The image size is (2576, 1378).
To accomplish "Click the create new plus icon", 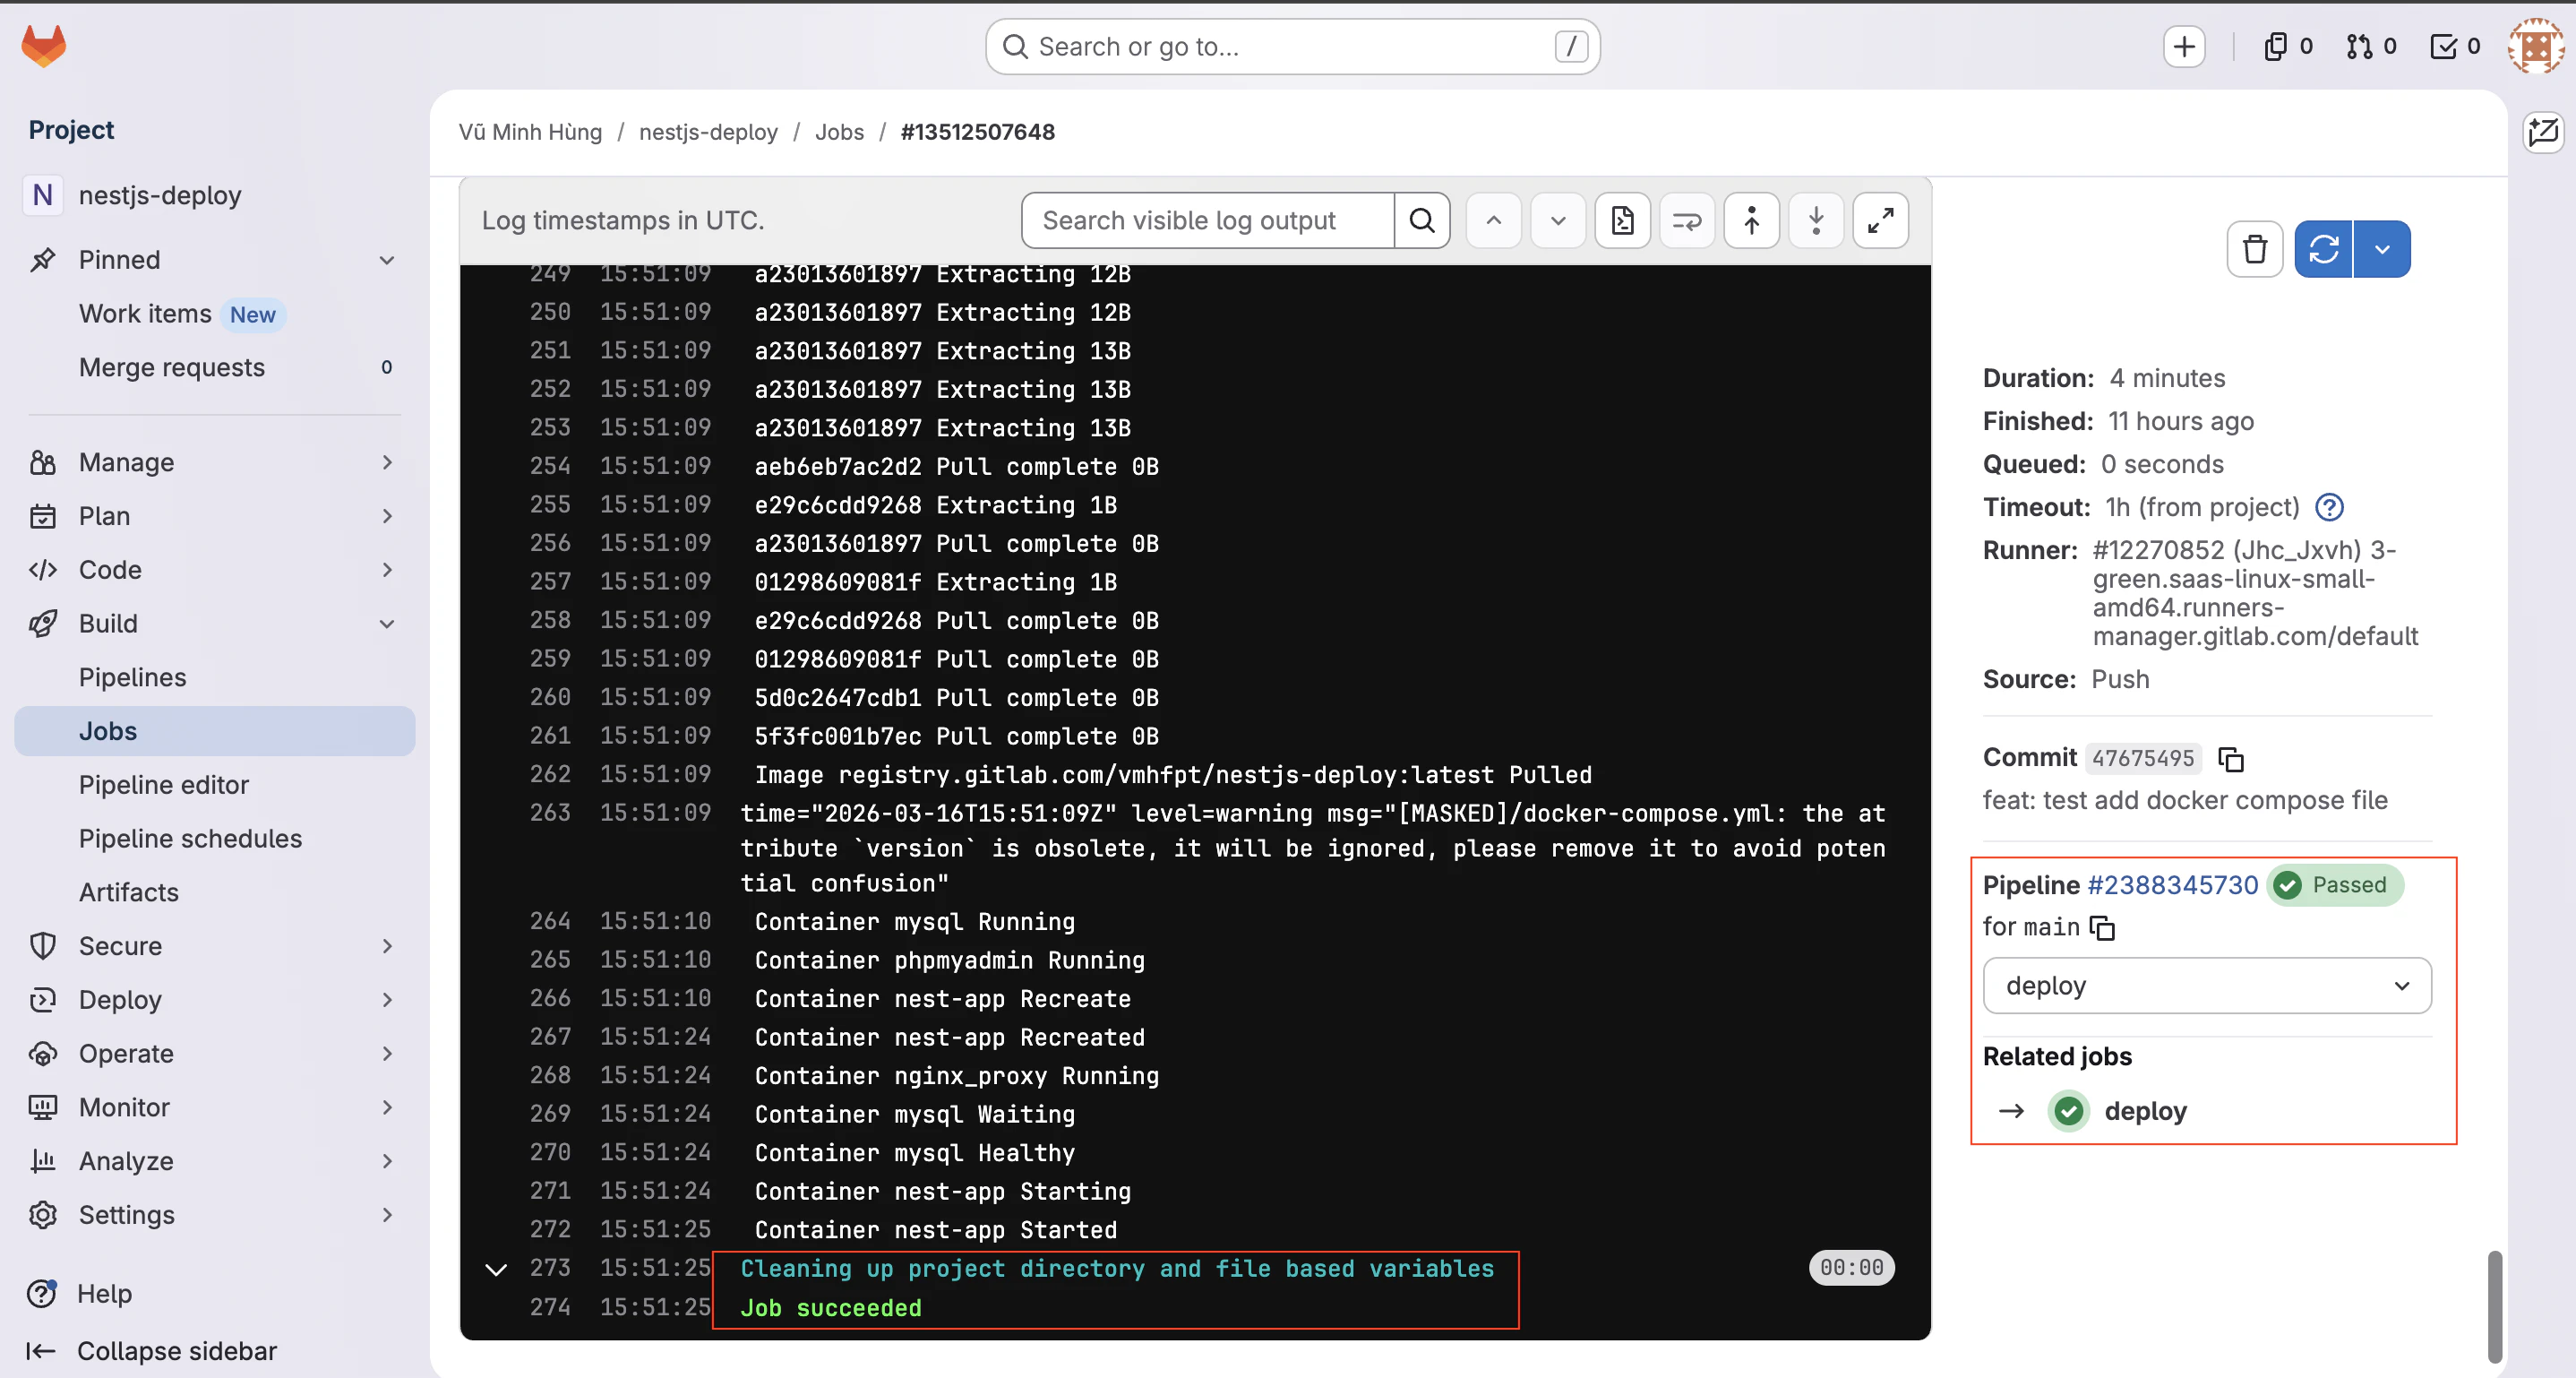I will (2184, 46).
